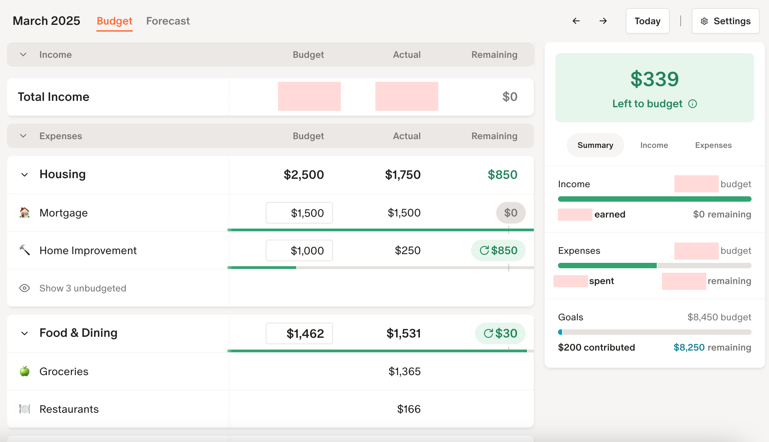This screenshot has width=769, height=442.
Task: Collapse the Income section
Action: coord(23,54)
